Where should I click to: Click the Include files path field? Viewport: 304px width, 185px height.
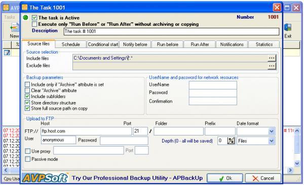pos(170,58)
